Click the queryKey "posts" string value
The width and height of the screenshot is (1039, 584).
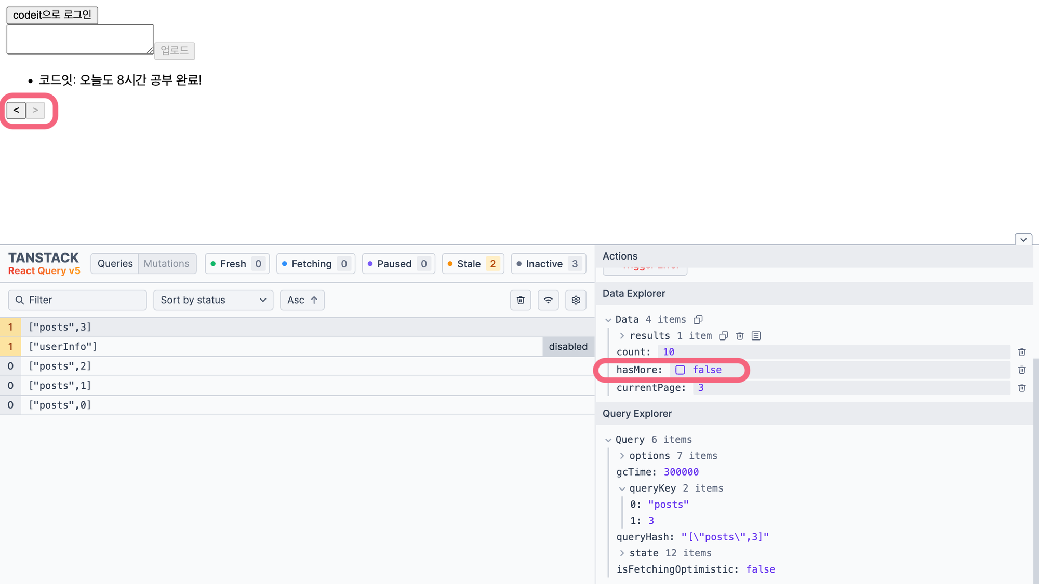[668, 505]
